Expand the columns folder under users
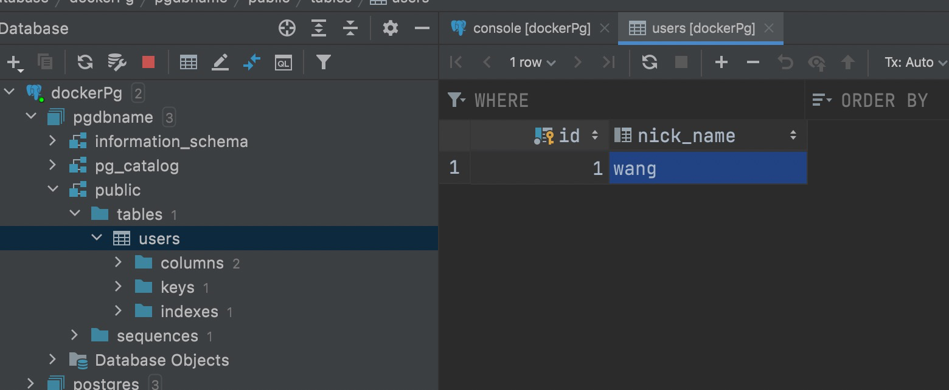Screen dimensions: 949x390 coord(117,262)
